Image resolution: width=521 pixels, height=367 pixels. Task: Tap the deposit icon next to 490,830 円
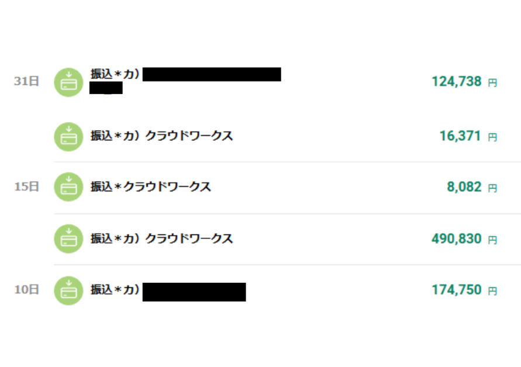tap(69, 239)
